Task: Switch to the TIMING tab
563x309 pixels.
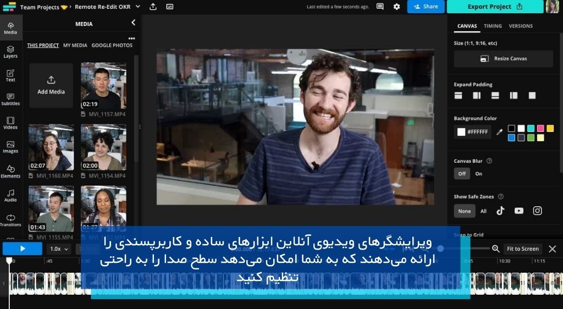Action: [x=493, y=26]
